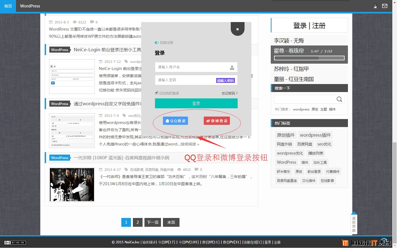Open the 原创插件 tag
This screenshot has height=248, width=397.
click(286, 135)
